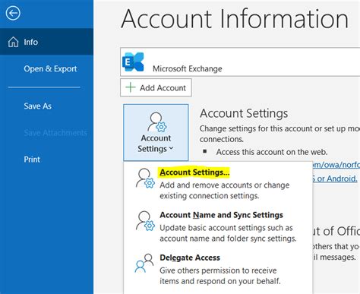Click 'Access this account on the web.' text
The width and height of the screenshot is (360, 294).
pyautogui.click(x=272, y=152)
